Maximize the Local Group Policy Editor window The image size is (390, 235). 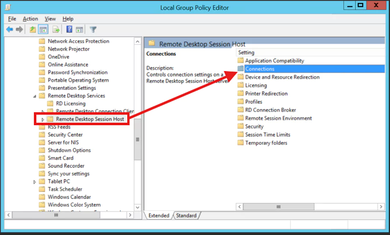[x=361, y=5]
